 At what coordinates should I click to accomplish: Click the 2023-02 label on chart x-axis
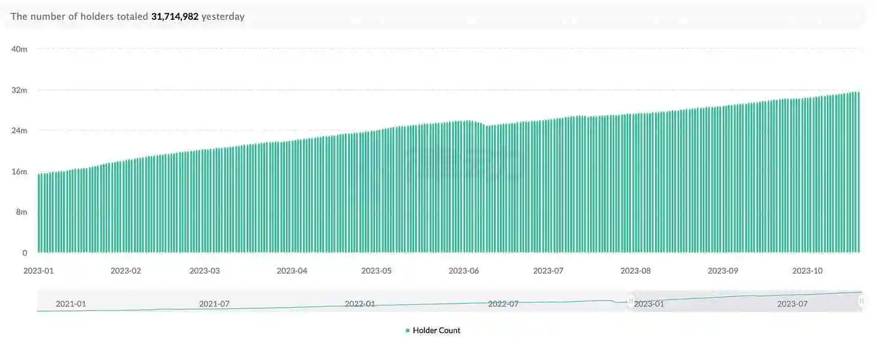[126, 271]
